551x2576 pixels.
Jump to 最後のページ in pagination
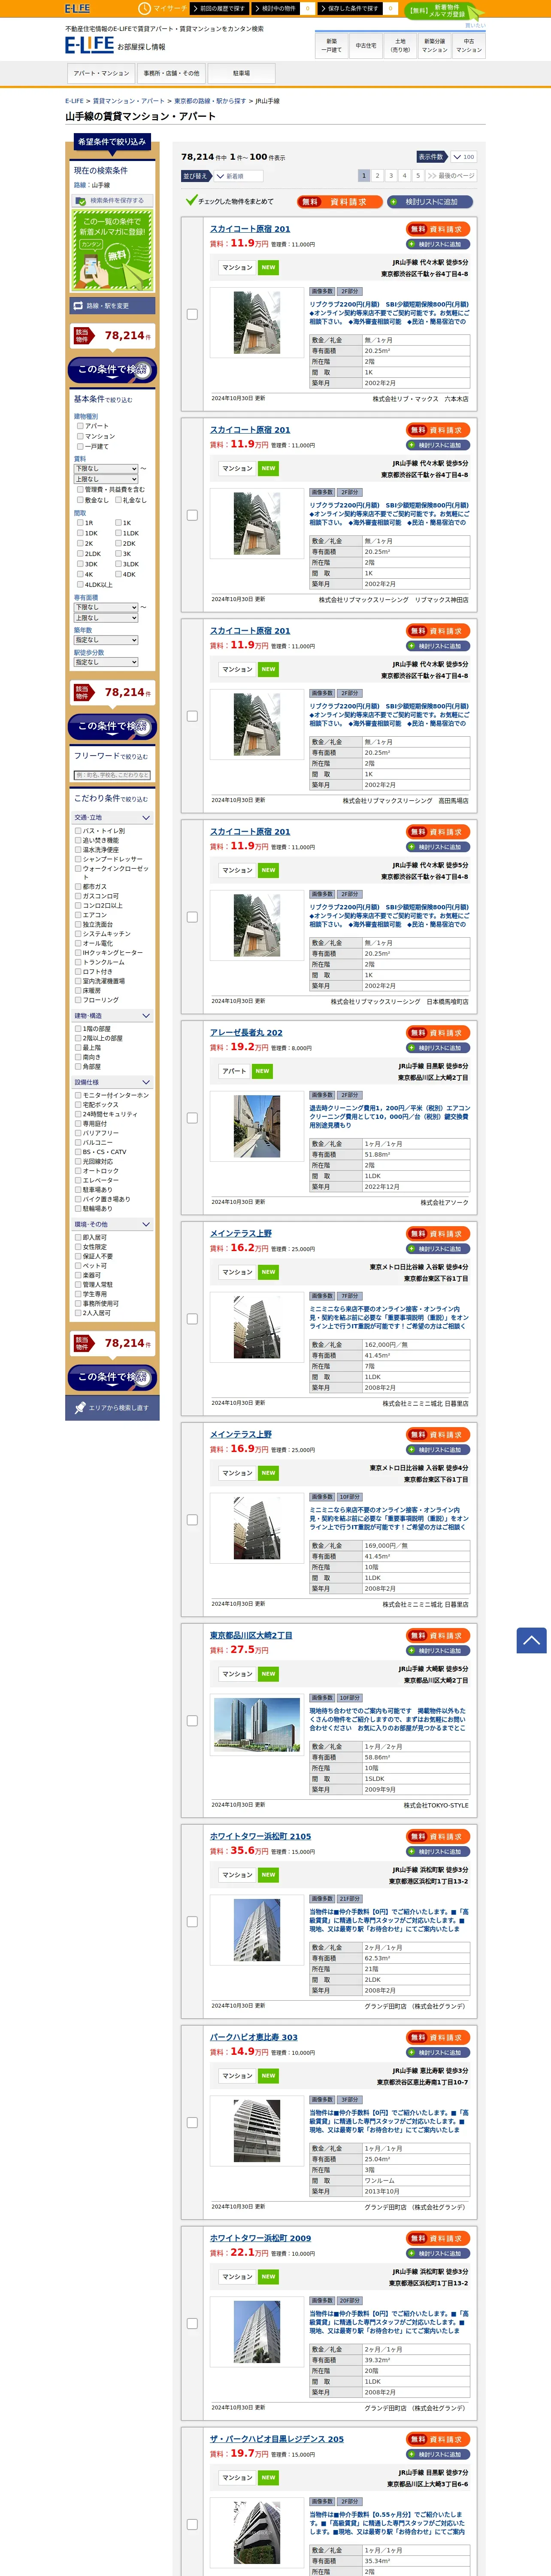point(451,176)
